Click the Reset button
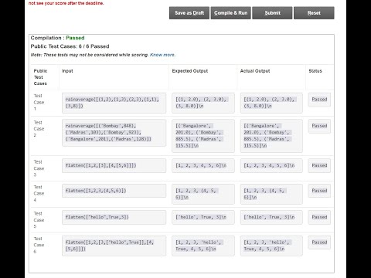The height and width of the screenshot is (278, 371). tap(314, 13)
